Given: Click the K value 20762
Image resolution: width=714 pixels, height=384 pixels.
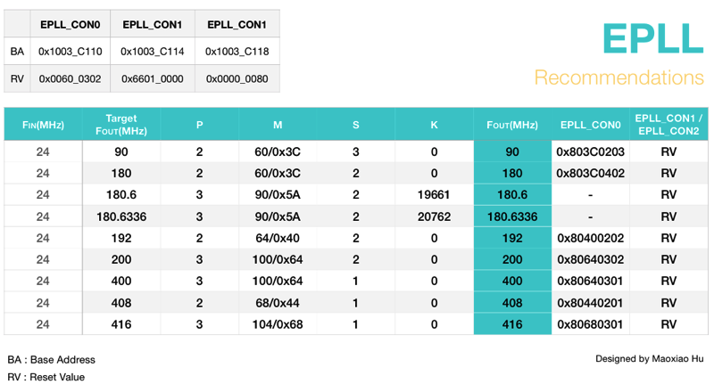Looking at the screenshot, I should click(435, 217).
